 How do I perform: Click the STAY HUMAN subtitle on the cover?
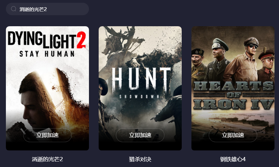coord(47,54)
